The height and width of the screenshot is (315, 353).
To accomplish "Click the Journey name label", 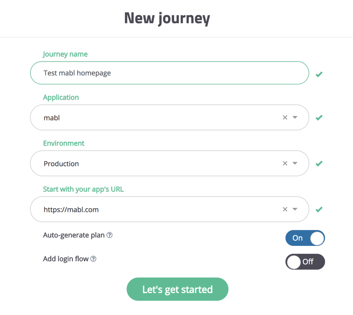I will [x=65, y=54].
